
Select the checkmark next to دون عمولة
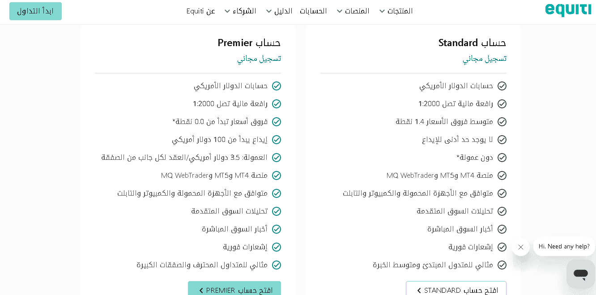502,157
